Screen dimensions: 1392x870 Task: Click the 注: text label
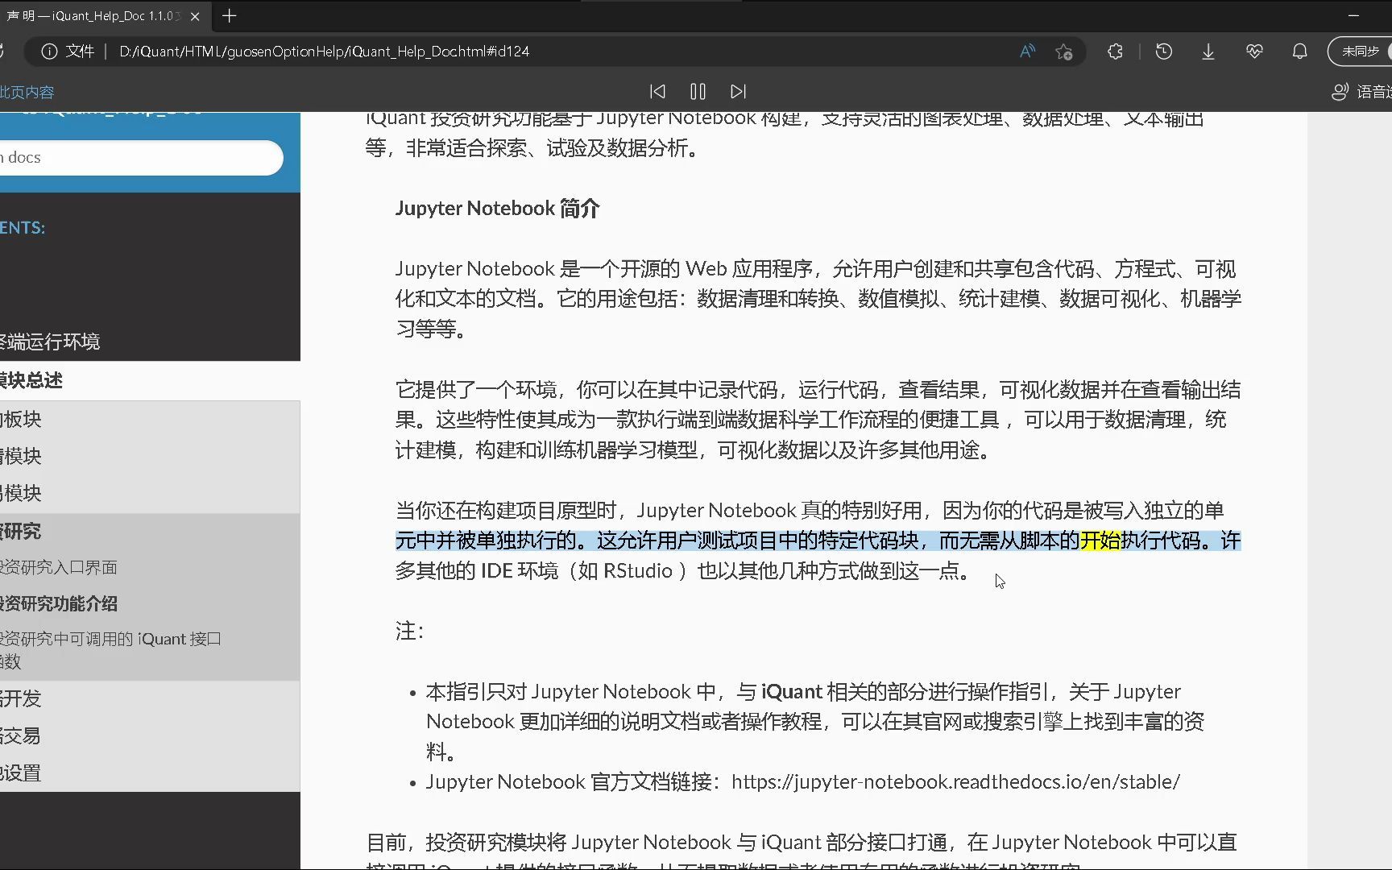click(409, 631)
